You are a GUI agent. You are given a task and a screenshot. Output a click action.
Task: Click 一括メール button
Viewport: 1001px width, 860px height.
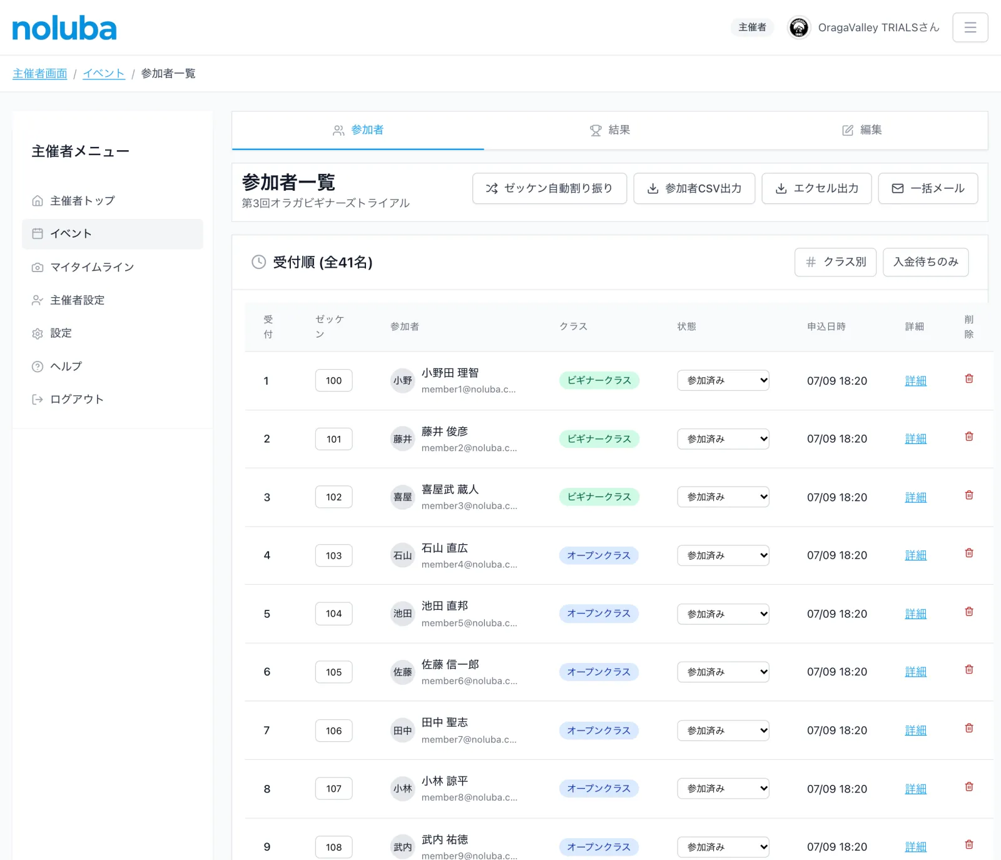click(928, 188)
